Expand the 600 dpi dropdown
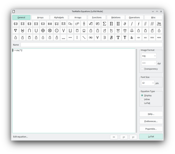Image resolution: width=175 pixels, height=154 pixels. [149, 63]
